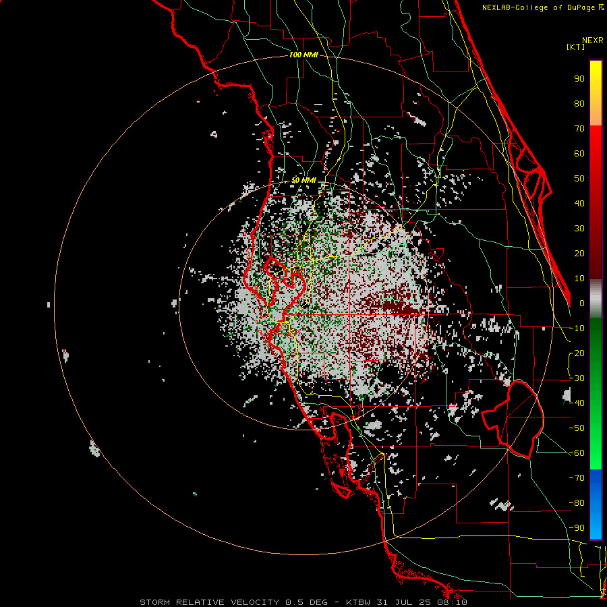This screenshot has width=607, height=607.
Task: Click the -80 scale value
Action: [577, 503]
